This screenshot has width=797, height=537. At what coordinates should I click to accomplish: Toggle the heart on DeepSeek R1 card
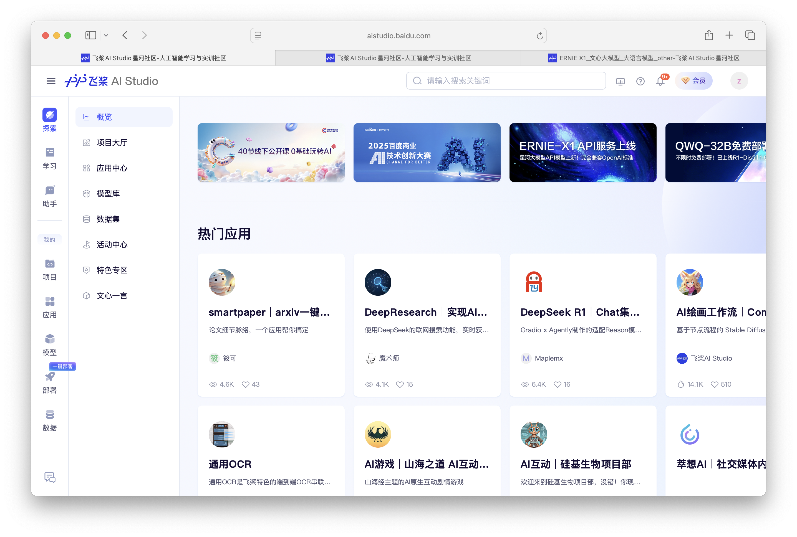pos(557,384)
